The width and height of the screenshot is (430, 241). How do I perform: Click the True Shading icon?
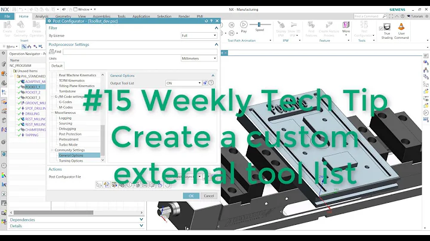click(387, 27)
